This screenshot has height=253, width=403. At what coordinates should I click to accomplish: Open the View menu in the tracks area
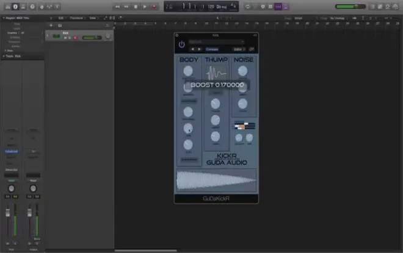pyautogui.click(x=93, y=18)
